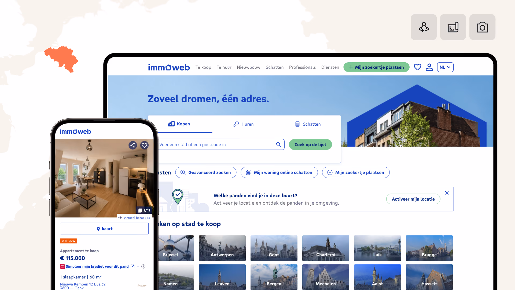Click the floor plan icon tile

coord(453,27)
